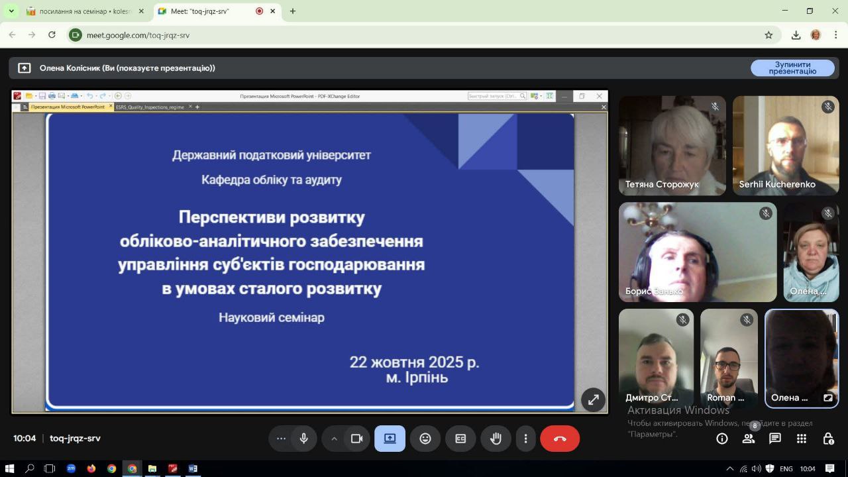848x477 pixels.
Task: Leave the call with red hang-up button
Action: pyautogui.click(x=560, y=439)
